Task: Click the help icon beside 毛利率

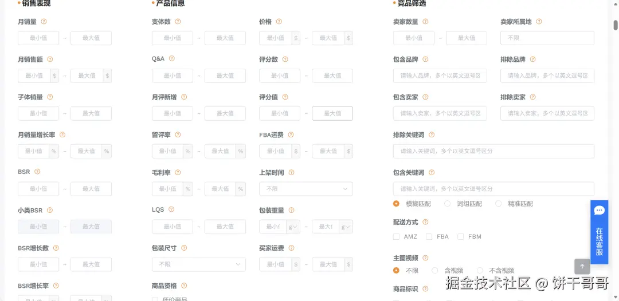Action: pos(178,173)
